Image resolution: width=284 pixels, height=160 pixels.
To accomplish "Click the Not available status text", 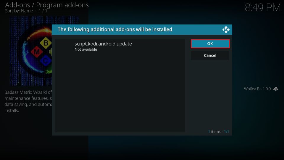I will tap(86, 49).
